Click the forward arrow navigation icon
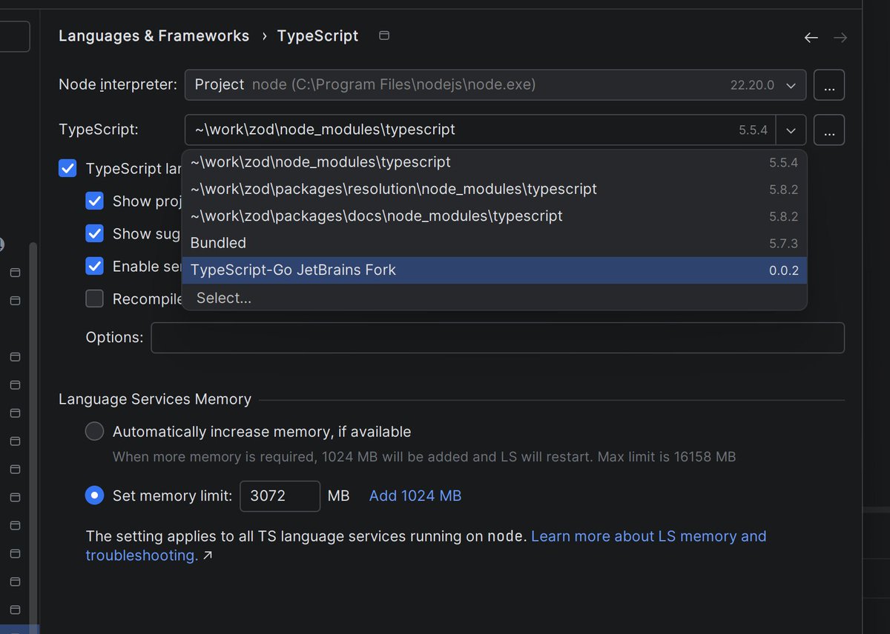890x634 pixels. click(x=840, y=38)
